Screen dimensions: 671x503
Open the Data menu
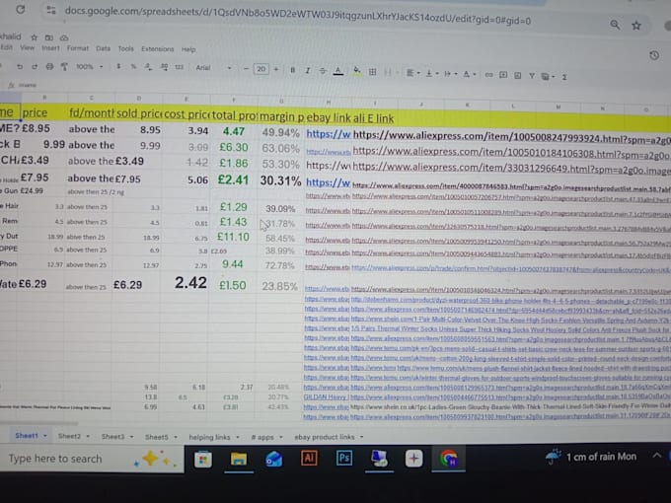click(103, 48)
